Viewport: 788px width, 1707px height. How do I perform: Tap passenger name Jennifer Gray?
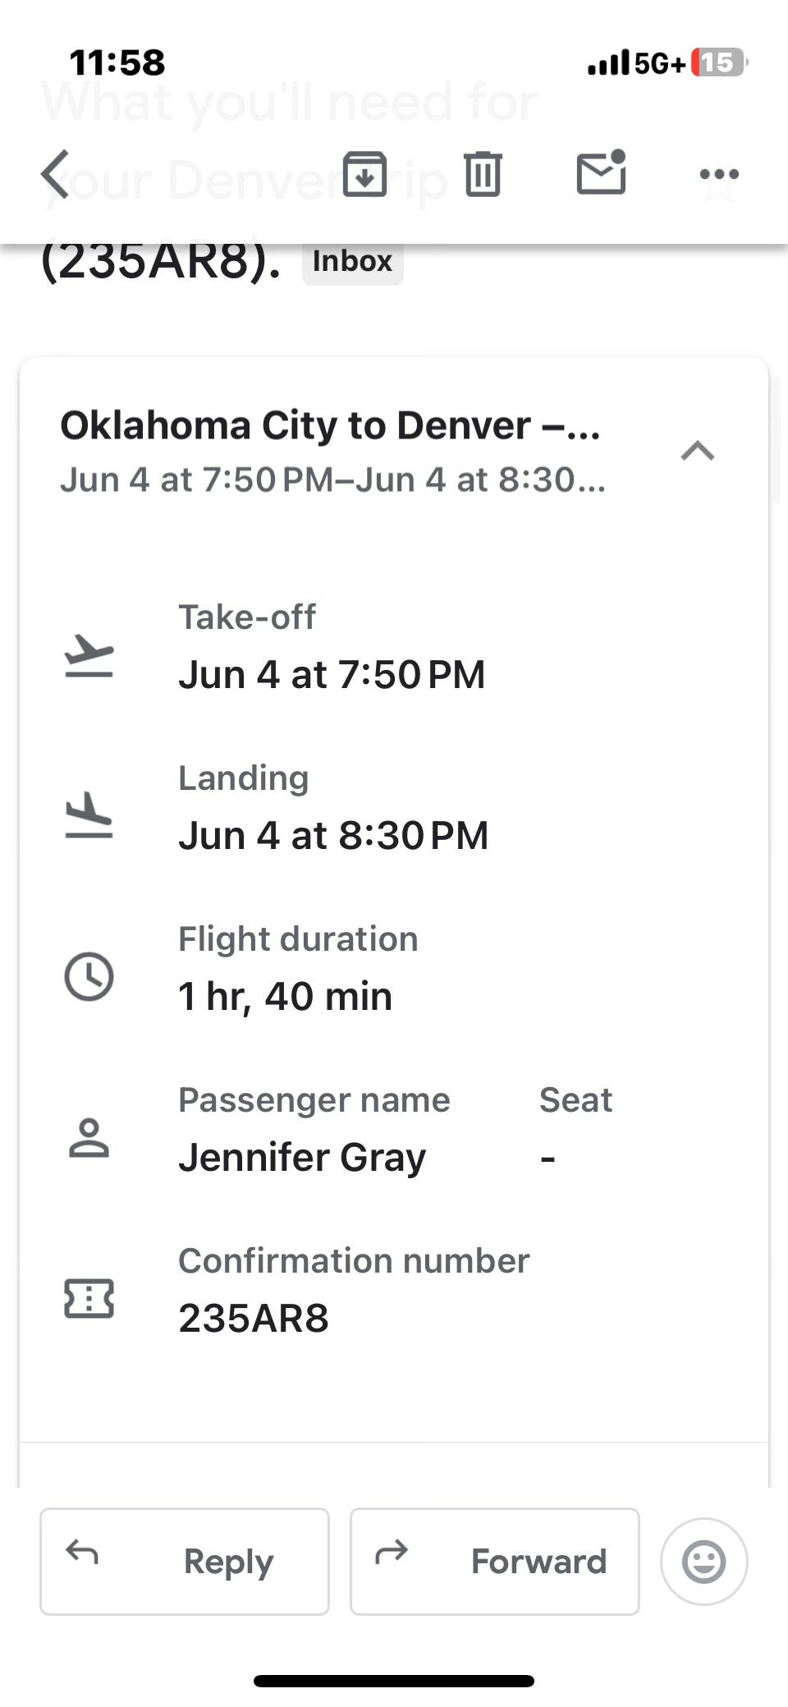[x=302, y=1157]
